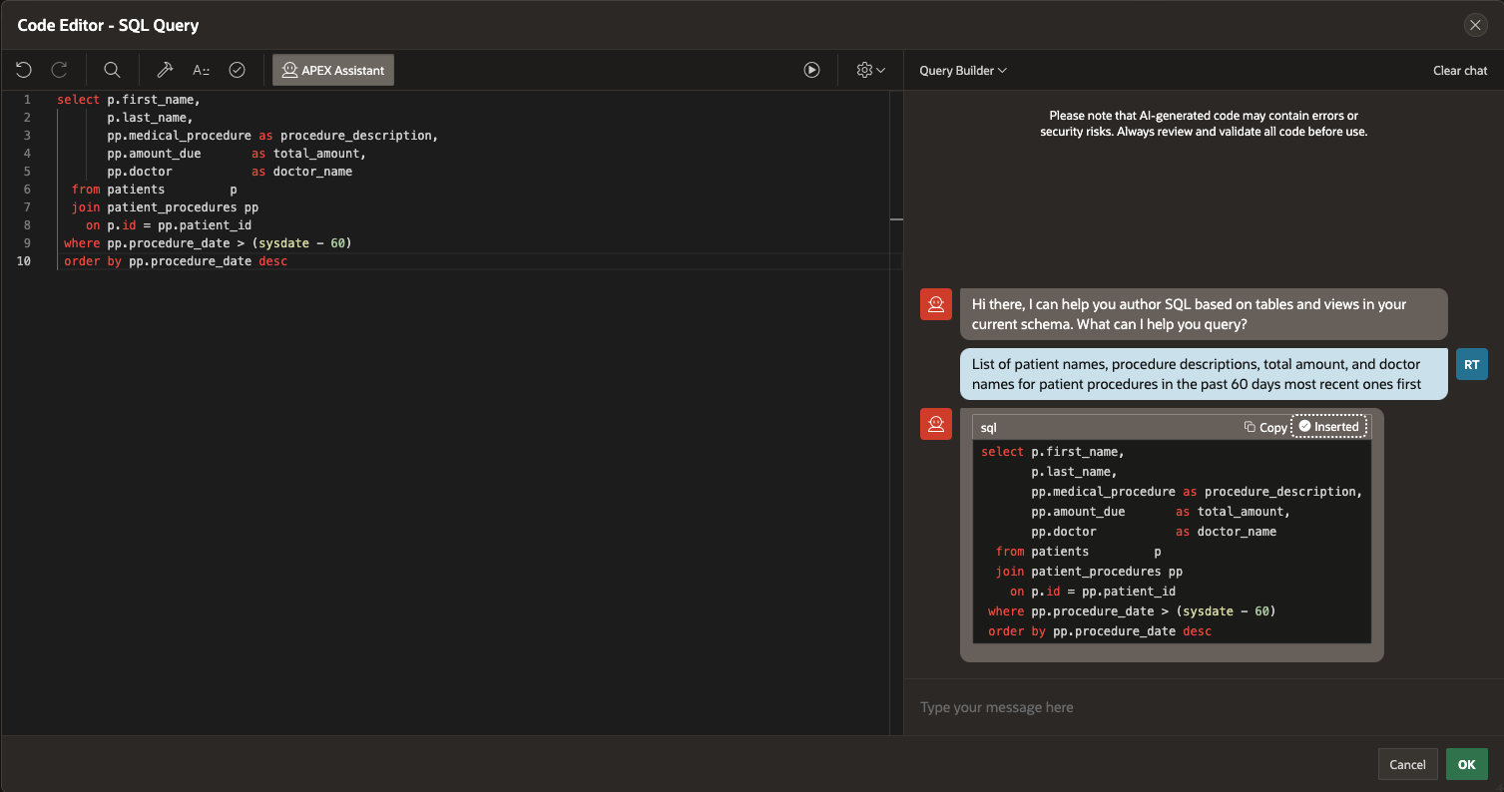This screenshot has width=1504, height=792.
Task: Focus the 'Type your message here' field
Action: (x=1198, y=707)
